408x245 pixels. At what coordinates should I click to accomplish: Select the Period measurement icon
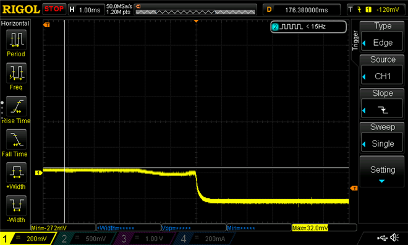point(16,40)
